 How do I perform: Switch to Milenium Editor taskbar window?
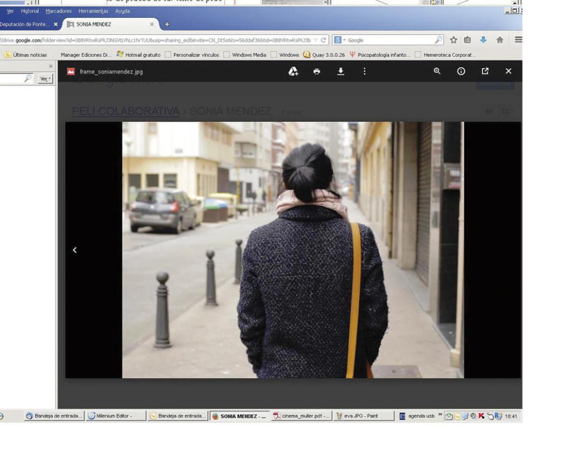[116, 416]
